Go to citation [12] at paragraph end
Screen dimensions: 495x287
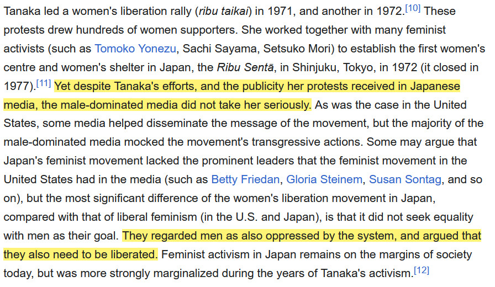coord(421,271)
